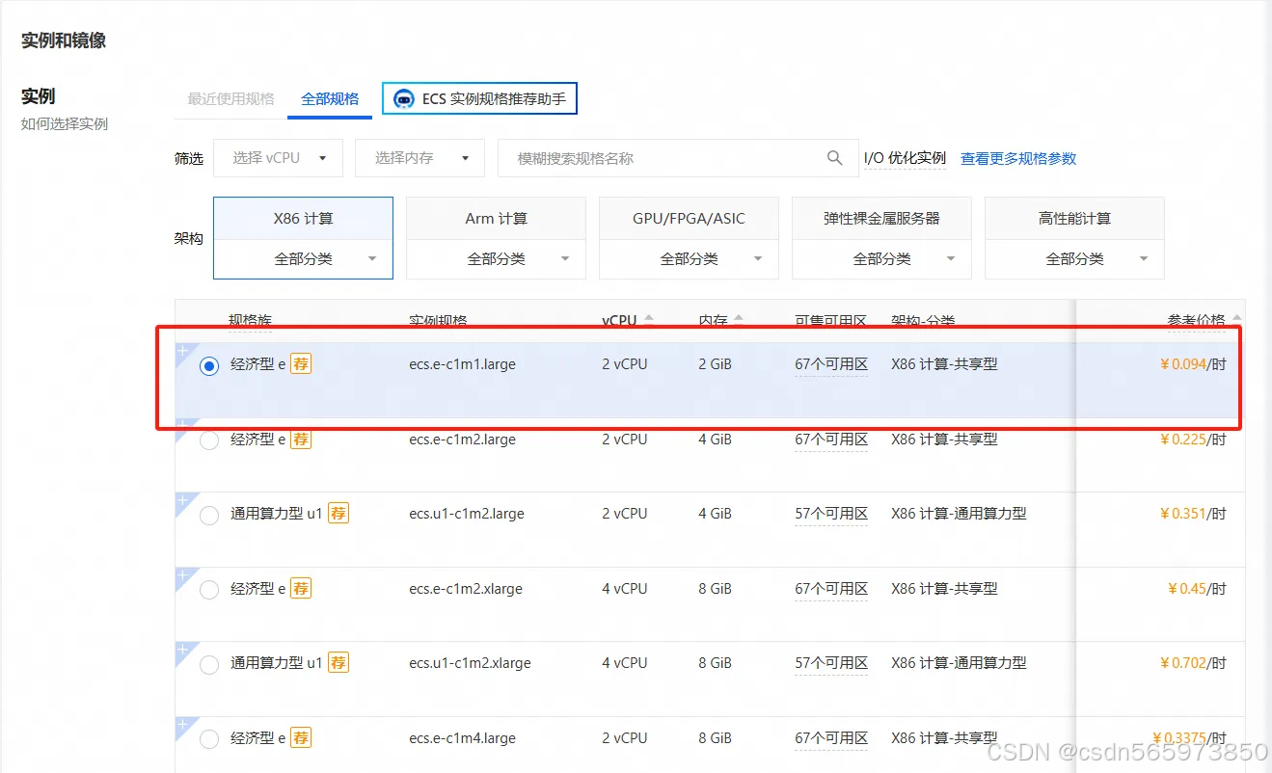Click the sort arrows on the 内存 column
The height and width of the screenshot is (773, 1272).
point(738,318)
